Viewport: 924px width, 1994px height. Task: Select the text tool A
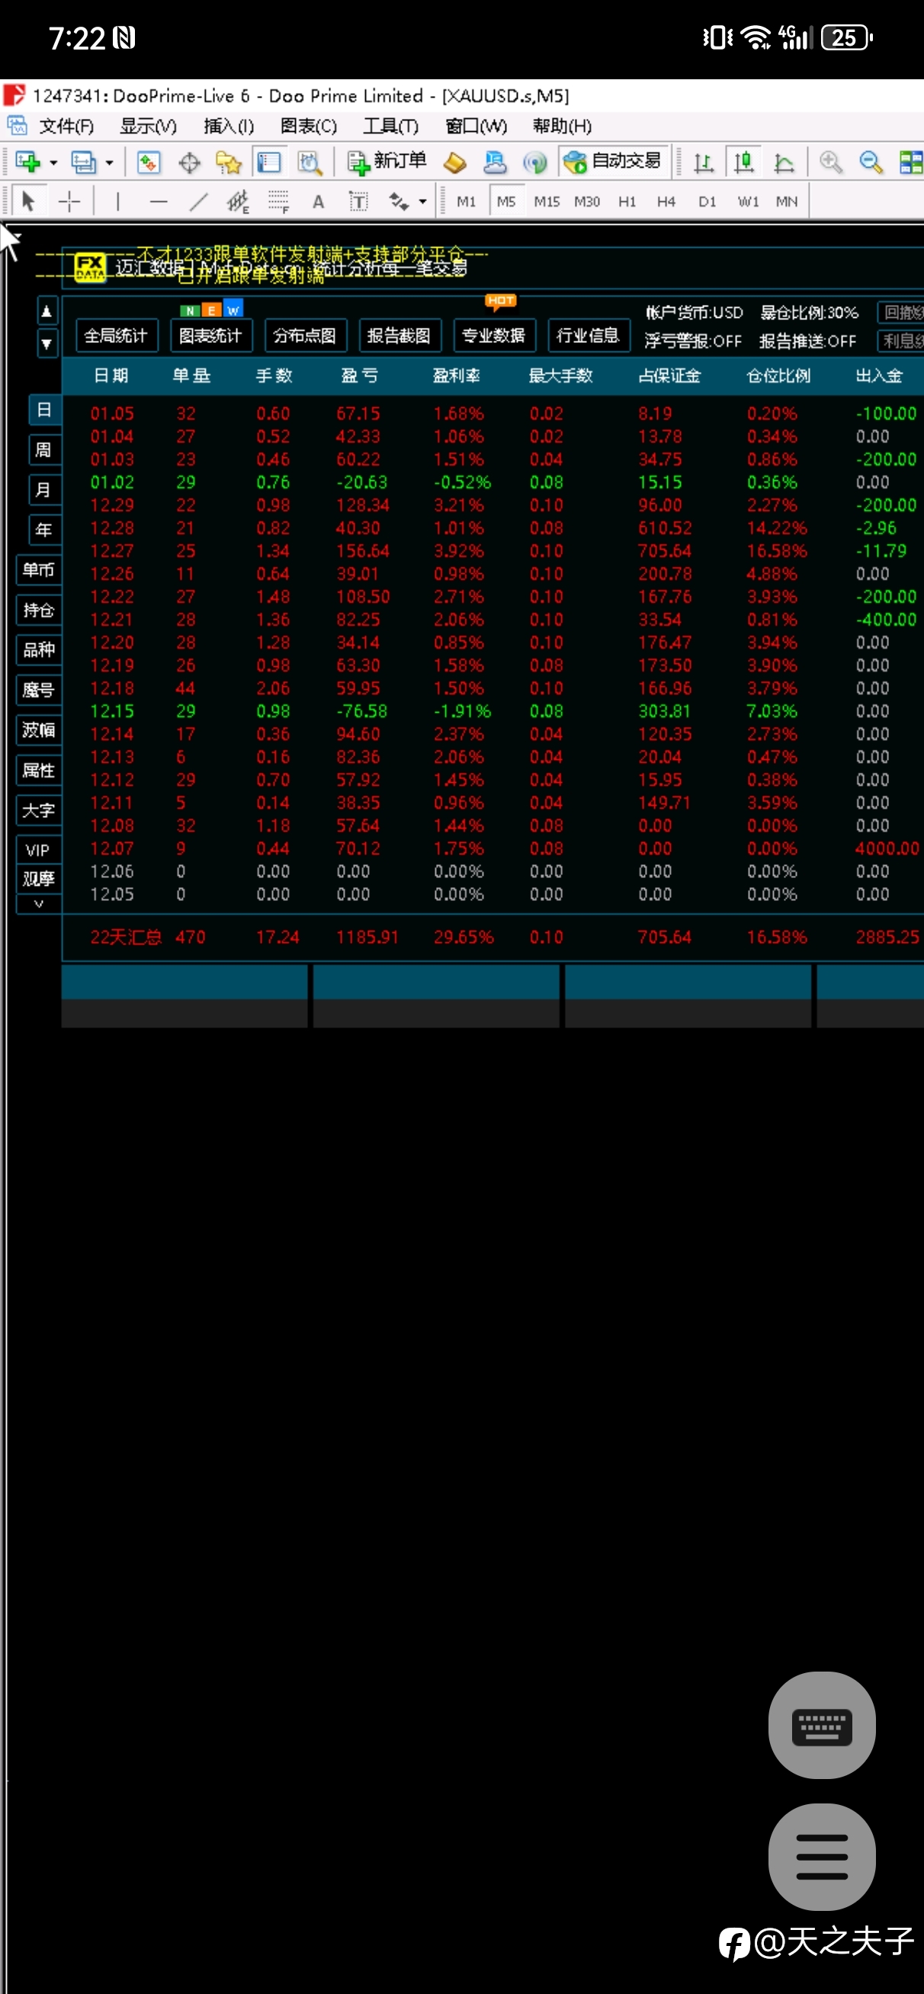(x=319, y=201)
